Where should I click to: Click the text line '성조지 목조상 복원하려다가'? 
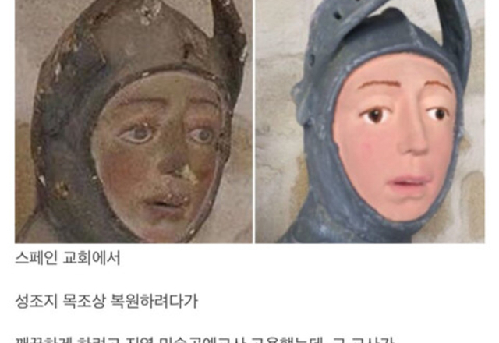[x=106, y=301]
